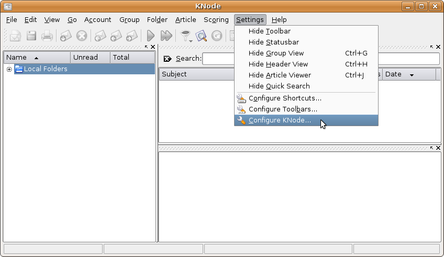Image resolution: width=444 pixels, height=257 pixels.
Task: Open Configure Toolbars... dialog
Action: pos(306,109)
